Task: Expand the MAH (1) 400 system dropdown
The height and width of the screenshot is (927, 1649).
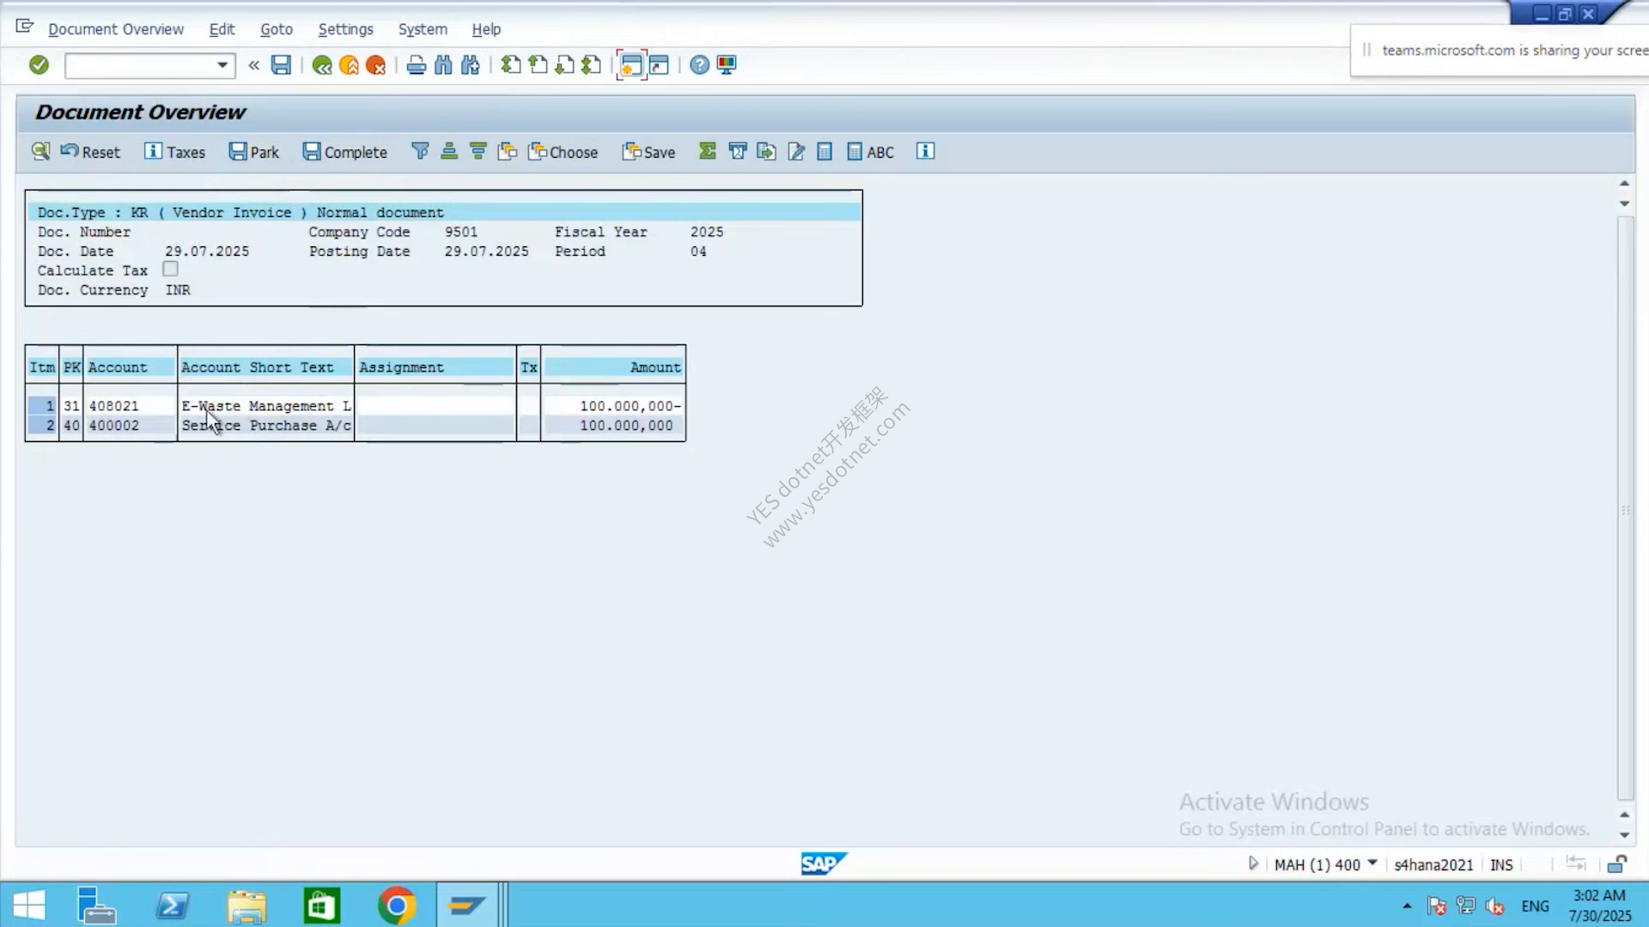Action: pos(1372,863)
